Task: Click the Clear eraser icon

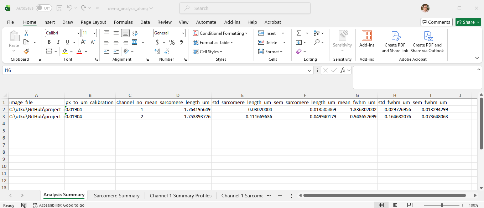Action: point(298,51)
